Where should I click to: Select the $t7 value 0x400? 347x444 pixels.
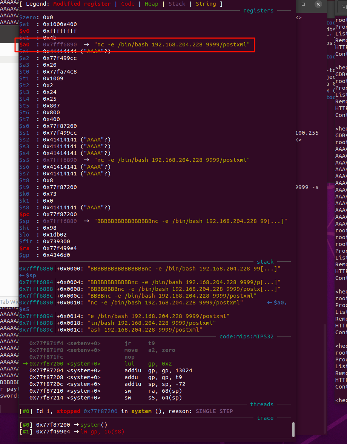(51, 120)
